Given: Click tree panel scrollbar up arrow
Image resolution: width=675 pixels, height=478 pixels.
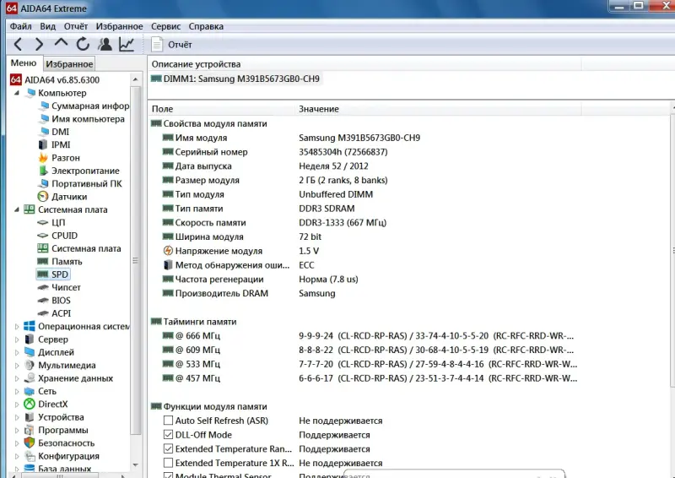Looking at the screenshot, I should coord(135,79).
